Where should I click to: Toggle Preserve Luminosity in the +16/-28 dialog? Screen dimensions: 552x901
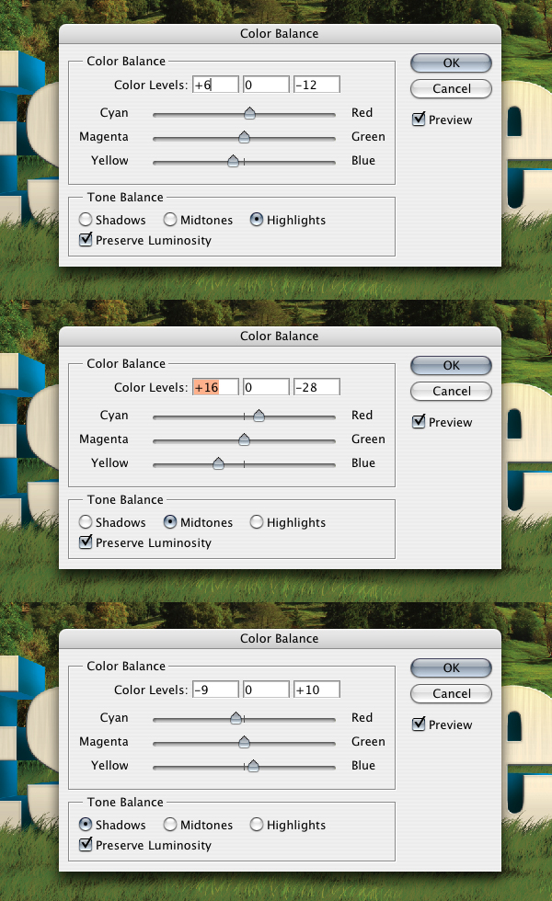point(86,542)
